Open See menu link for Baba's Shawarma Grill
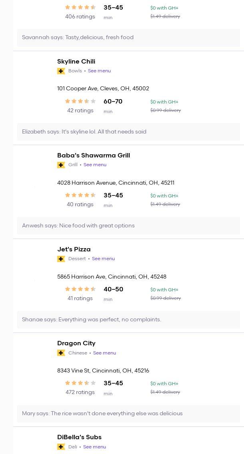This screenshot has height=454, width=244. tap(95, 165)
